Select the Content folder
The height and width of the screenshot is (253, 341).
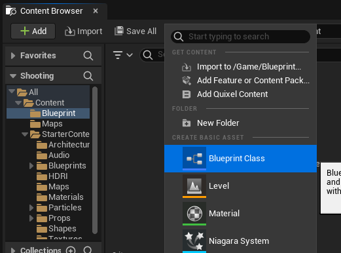click(x=44, y=103)
